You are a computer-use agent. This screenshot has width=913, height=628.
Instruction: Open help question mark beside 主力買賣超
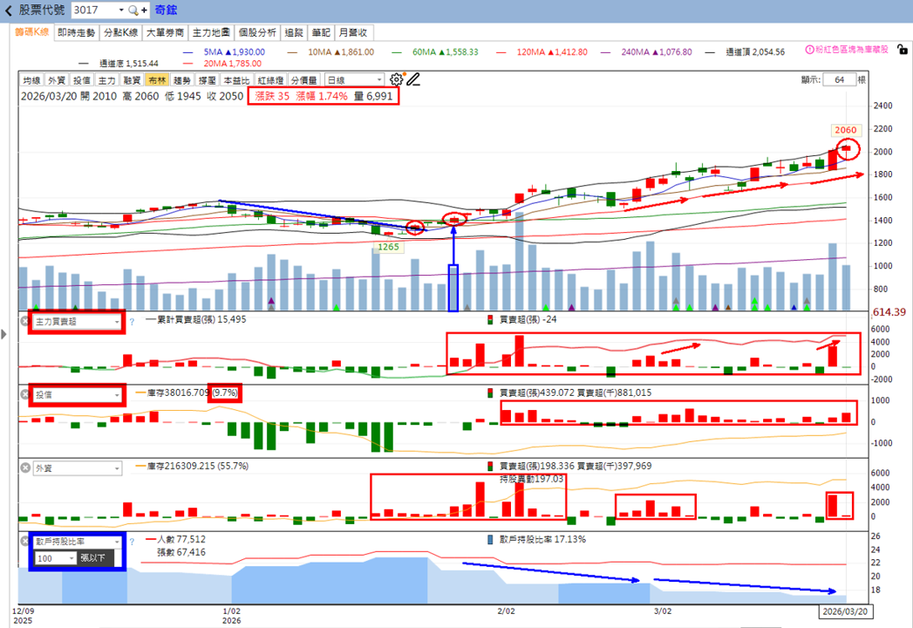pos(132,322)
